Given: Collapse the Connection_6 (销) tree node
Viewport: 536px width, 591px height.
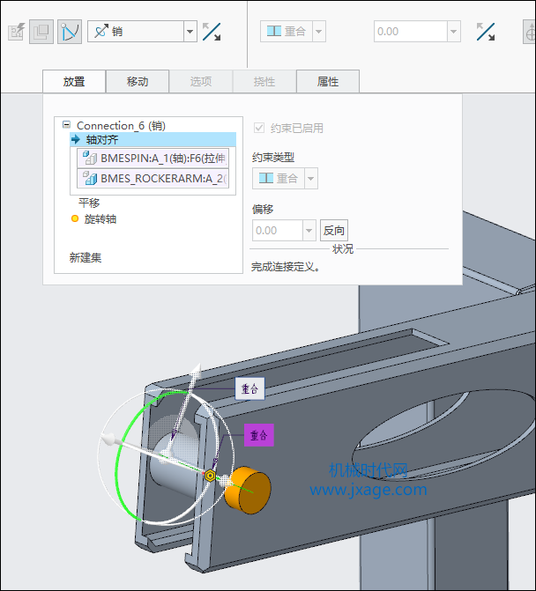Looking at the screenshot, I should [66, 125].
